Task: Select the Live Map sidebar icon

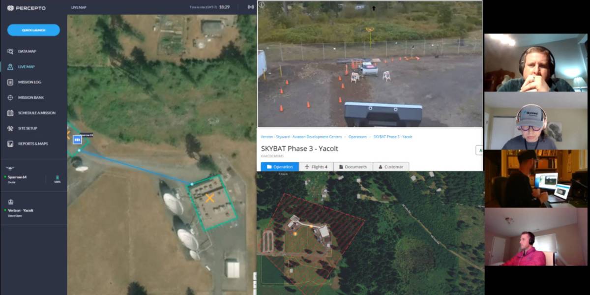Action: [10, 67]
